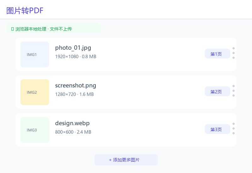Open the IMG2 yellow thumbnail
This screenshot has height=173, width=252.
click(x=35, y=92)
